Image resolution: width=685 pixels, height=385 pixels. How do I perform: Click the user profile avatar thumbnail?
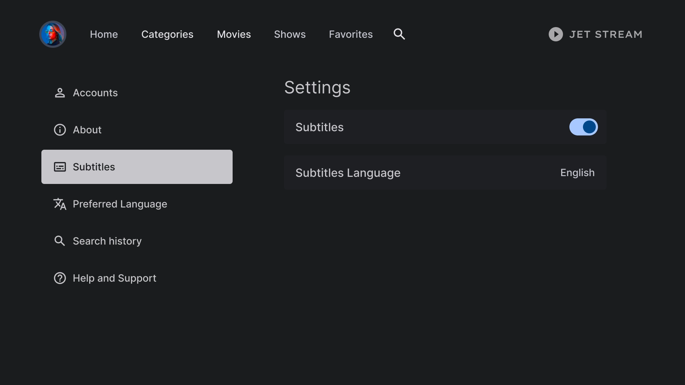(x=53, y=34)
